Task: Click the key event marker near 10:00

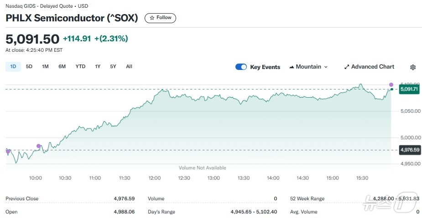Action: pos(39,146)
